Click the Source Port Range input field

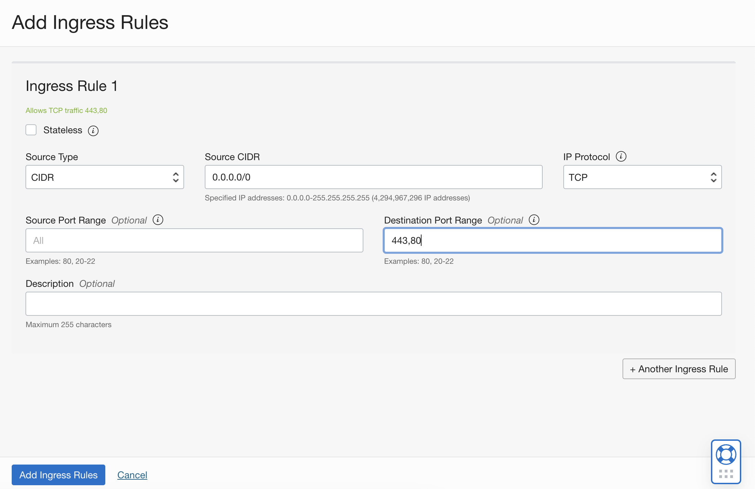(194, 240)
